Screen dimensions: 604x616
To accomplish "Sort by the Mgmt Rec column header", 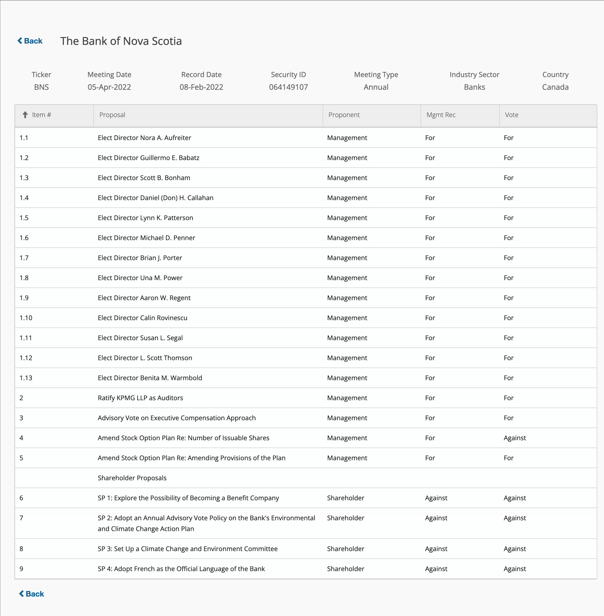I will pyautogui.click(x=441, y=115).
